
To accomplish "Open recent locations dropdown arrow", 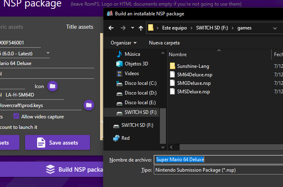I will pyautogui.click(x=132, y=28).
